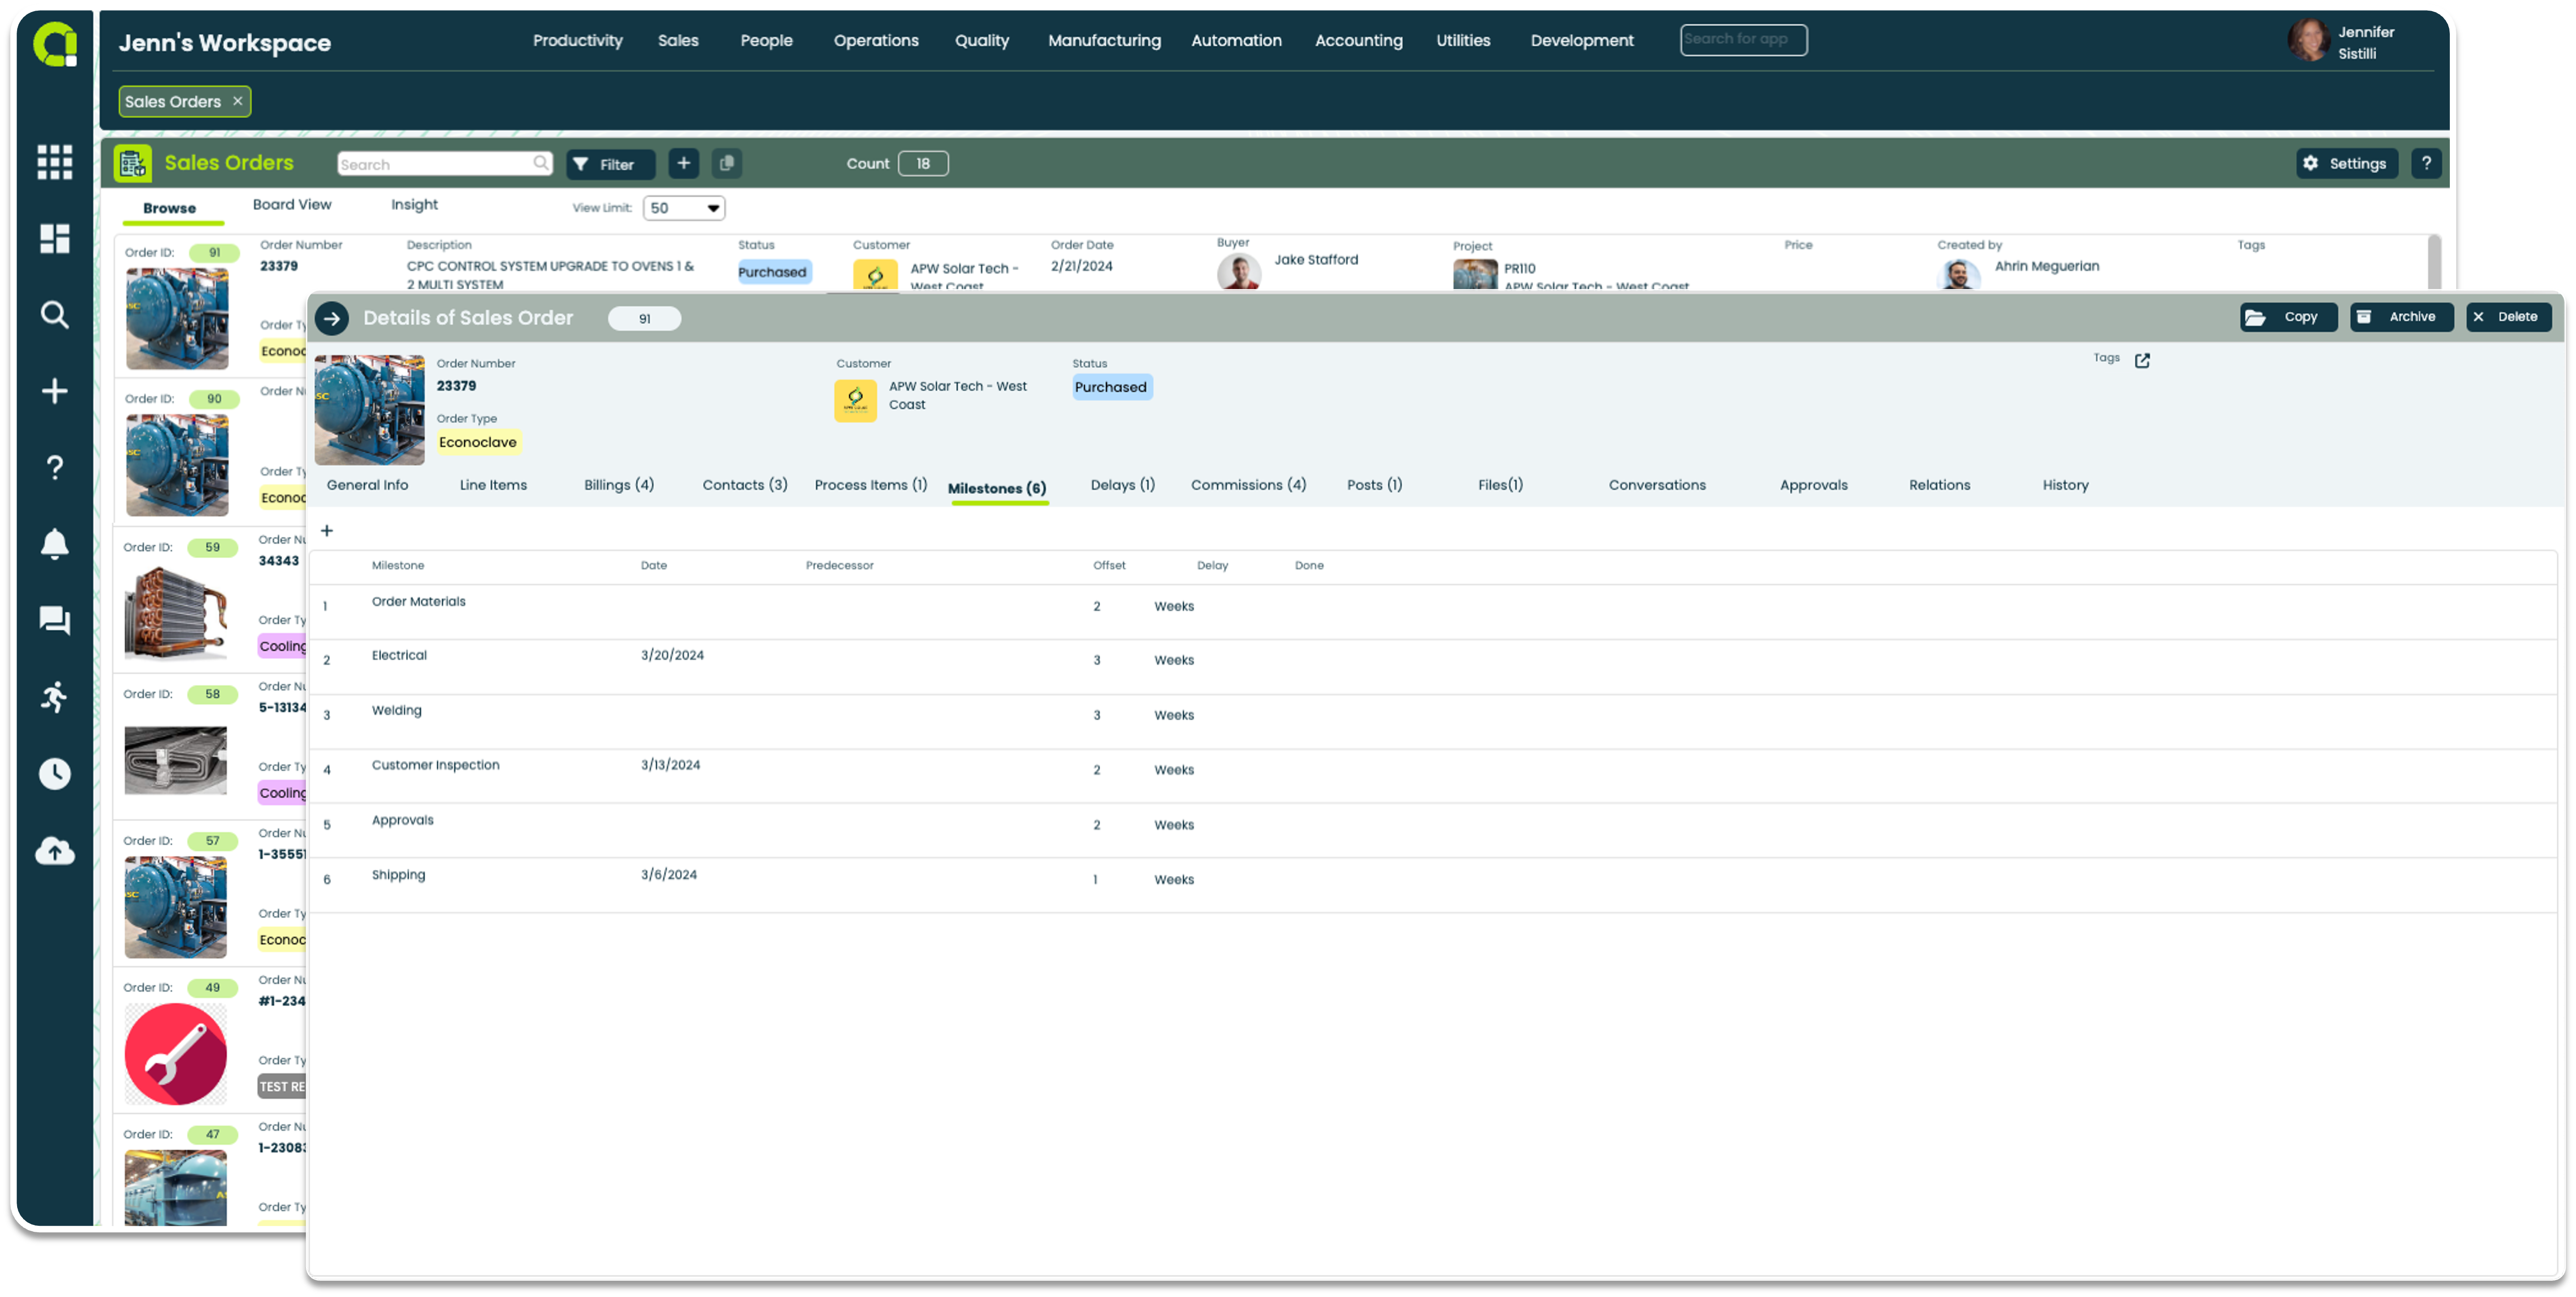This screenshot has height=1297, width=2576.
Task: Click Jennifer Sistilli's profile avatar
Action: point(2308,41)
